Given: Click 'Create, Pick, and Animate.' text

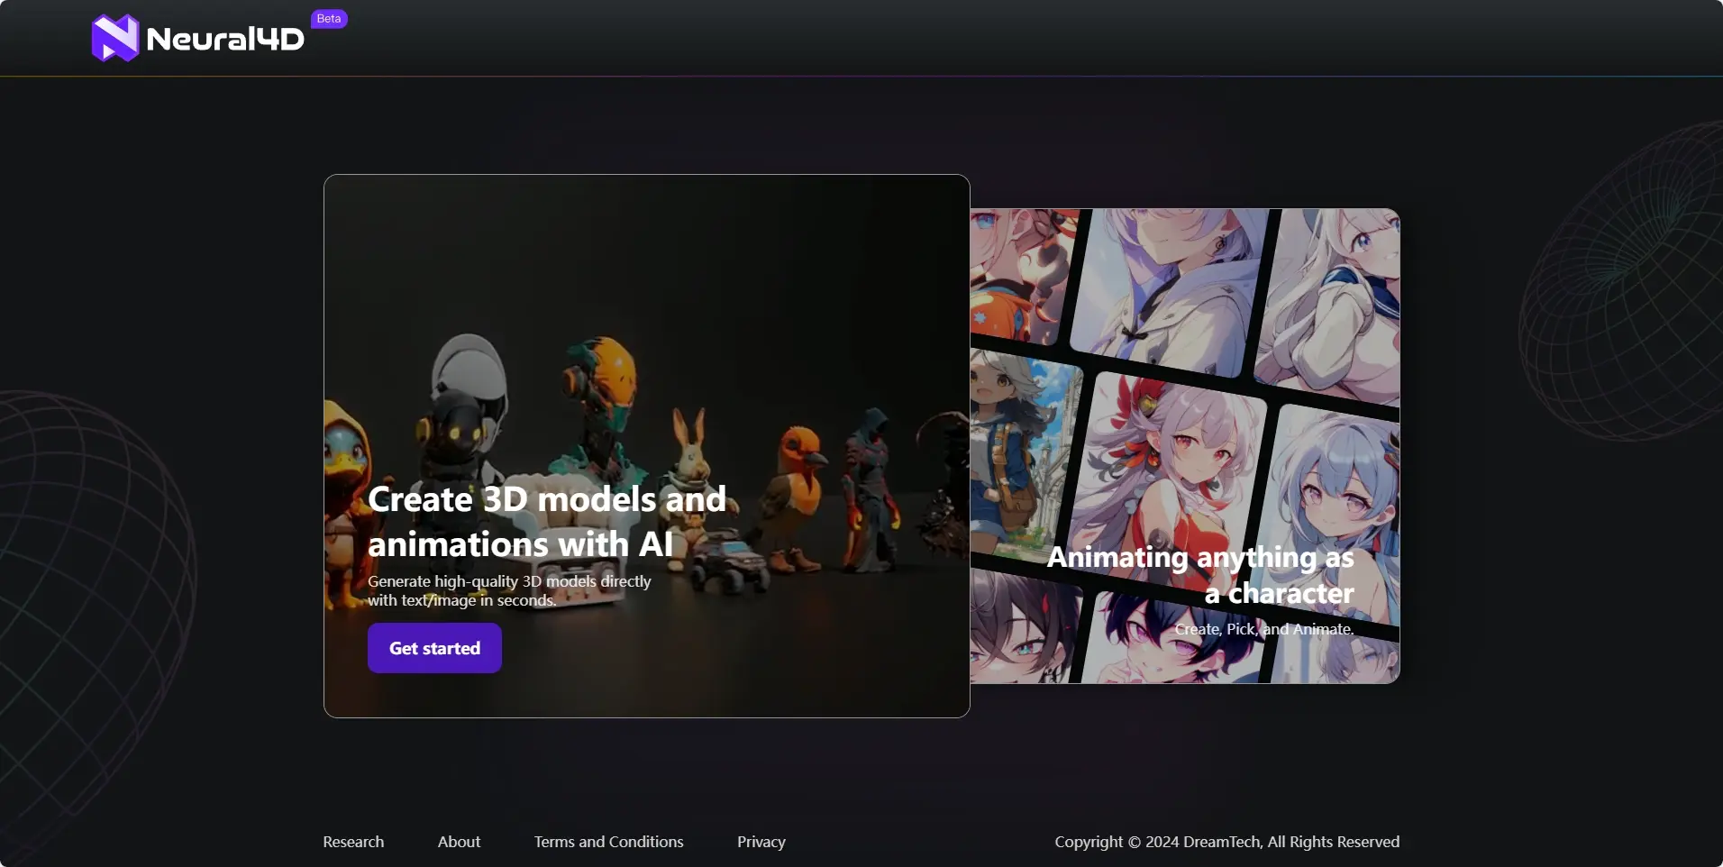Looking at the screenshot, I should 1263,629.
